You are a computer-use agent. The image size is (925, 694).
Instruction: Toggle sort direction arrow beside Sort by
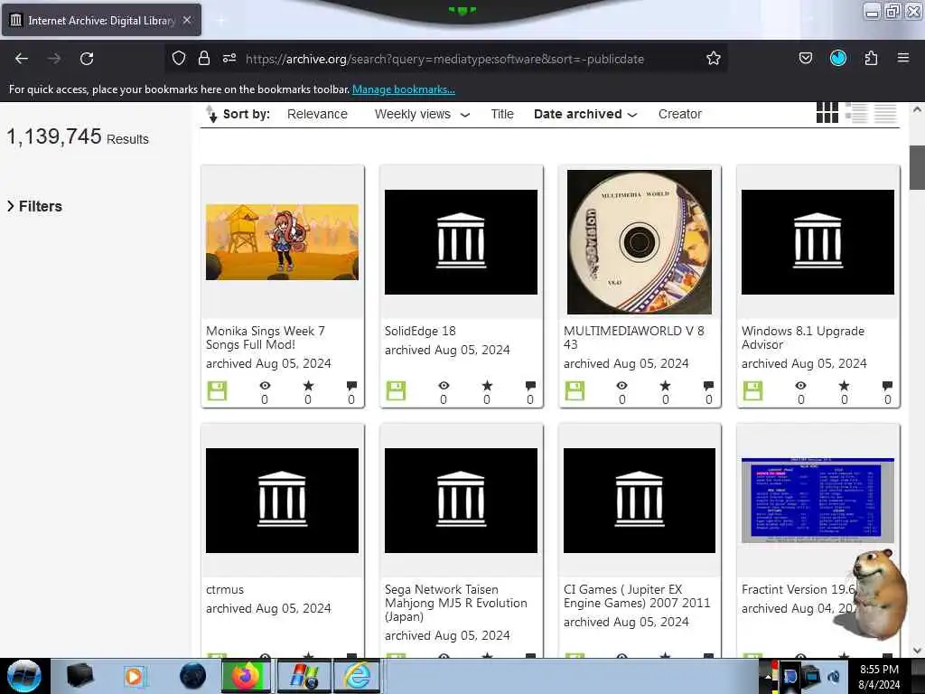211,114
